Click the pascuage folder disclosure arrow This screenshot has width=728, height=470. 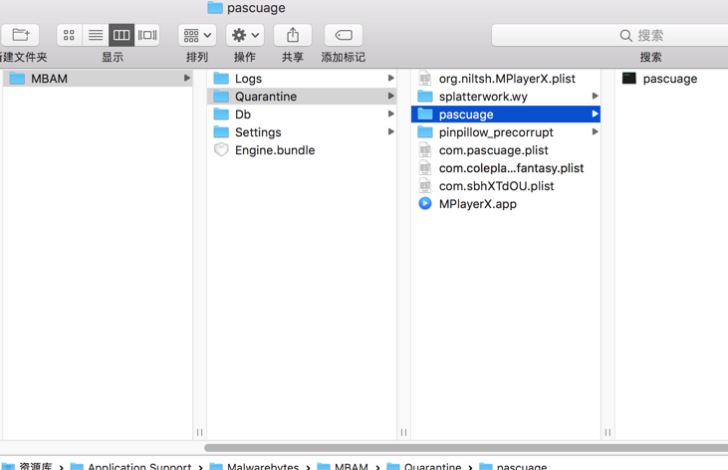pyautogui.click(x=595, y=114)
